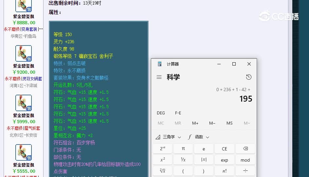The height and width of the screenshot is (177, 309).
Task: Expand the 三角学 trigonometry dropdown
Action: pos(168,137)
